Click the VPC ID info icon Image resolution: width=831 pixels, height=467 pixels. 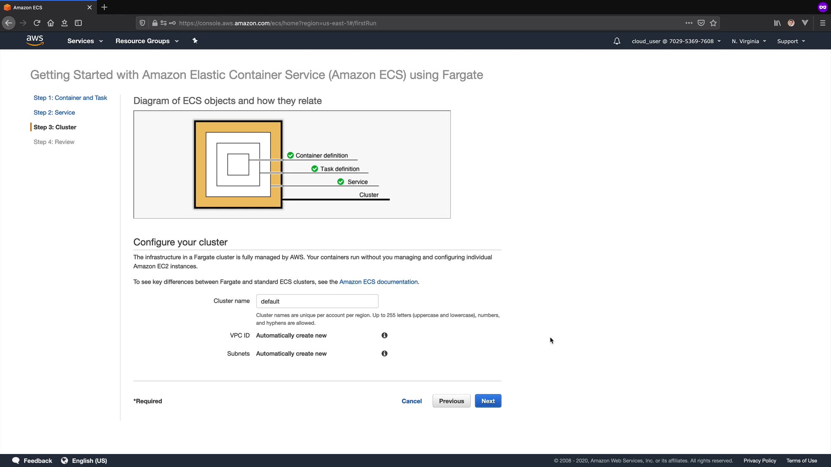coord(384,336)
